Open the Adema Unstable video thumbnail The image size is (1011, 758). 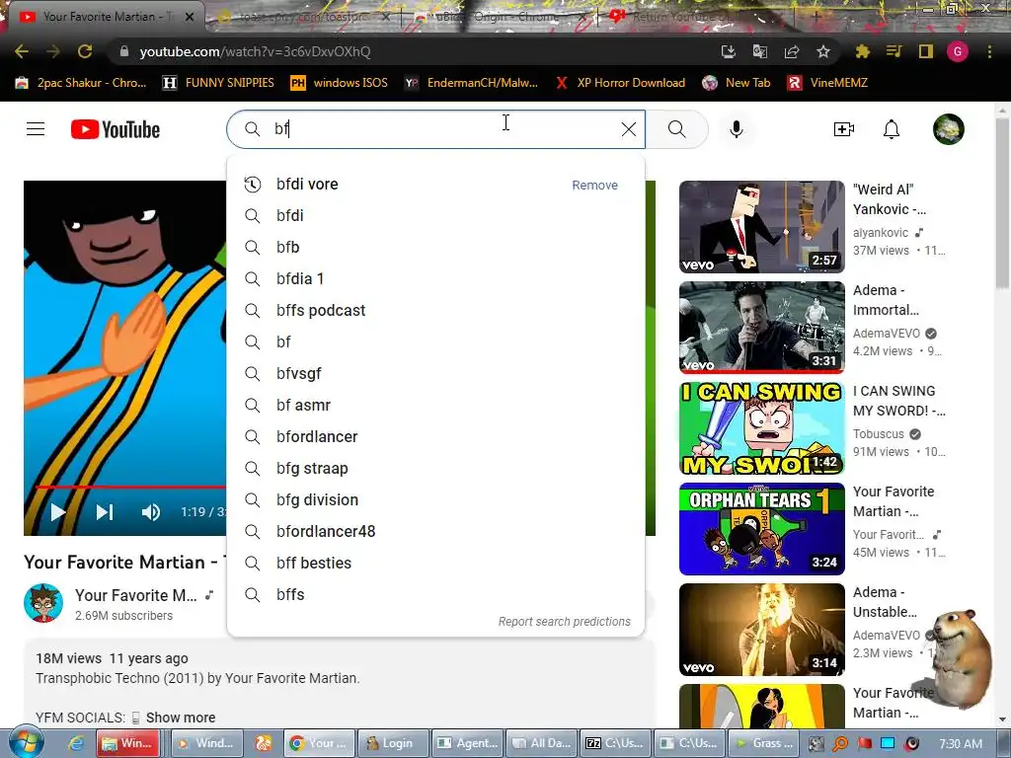pos(761,629)
